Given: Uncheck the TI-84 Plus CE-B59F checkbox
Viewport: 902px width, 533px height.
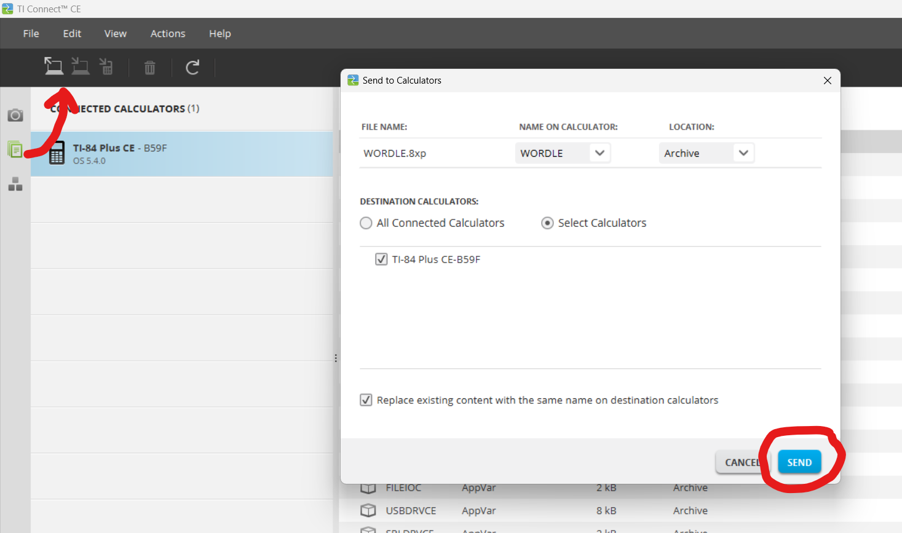Looking at the screenshot, I should pyautogui.click(x=381, y=259).
